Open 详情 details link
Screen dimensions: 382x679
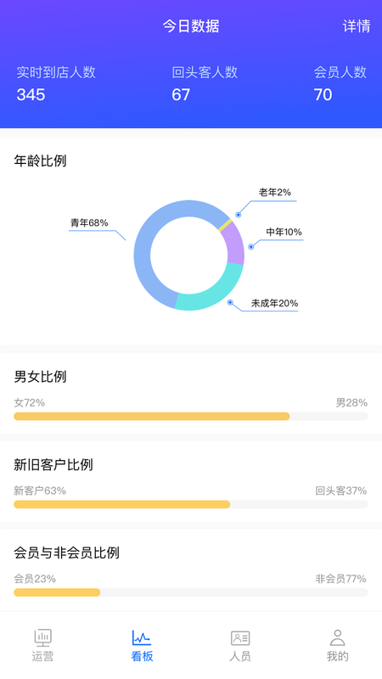(357, 26)
